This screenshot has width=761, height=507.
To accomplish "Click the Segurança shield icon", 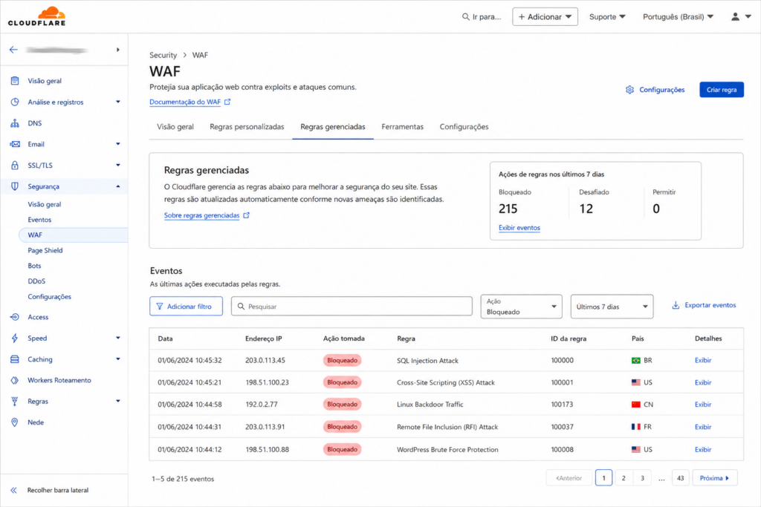I will click(x=15, y=186).
